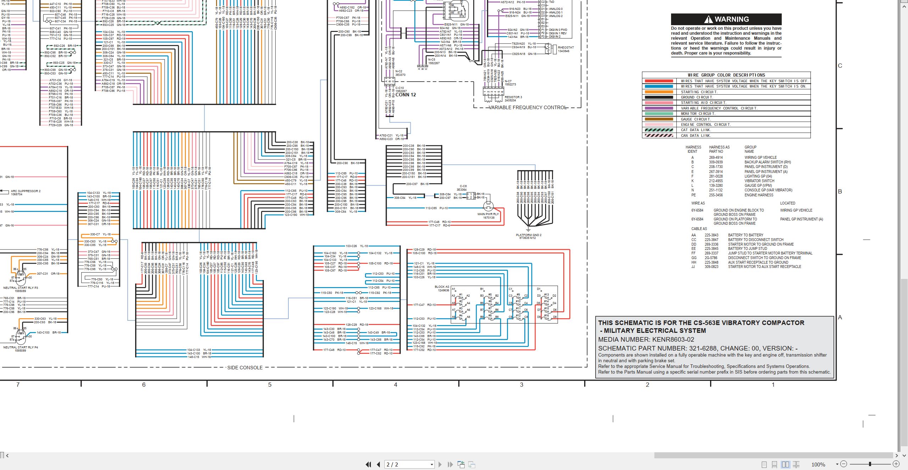The width and height of the screenshot is (908, 470).
Task: Go to the first page
Action: coord(369,464)
